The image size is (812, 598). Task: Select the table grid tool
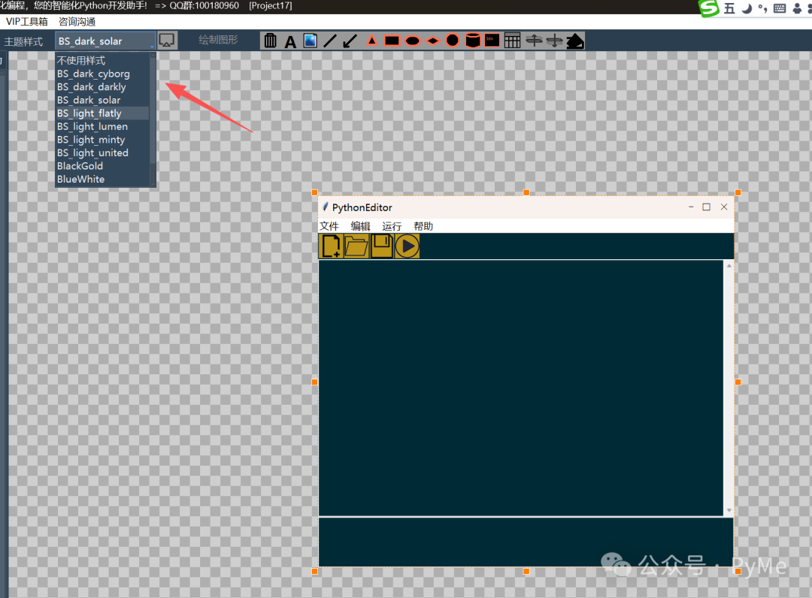512,41
